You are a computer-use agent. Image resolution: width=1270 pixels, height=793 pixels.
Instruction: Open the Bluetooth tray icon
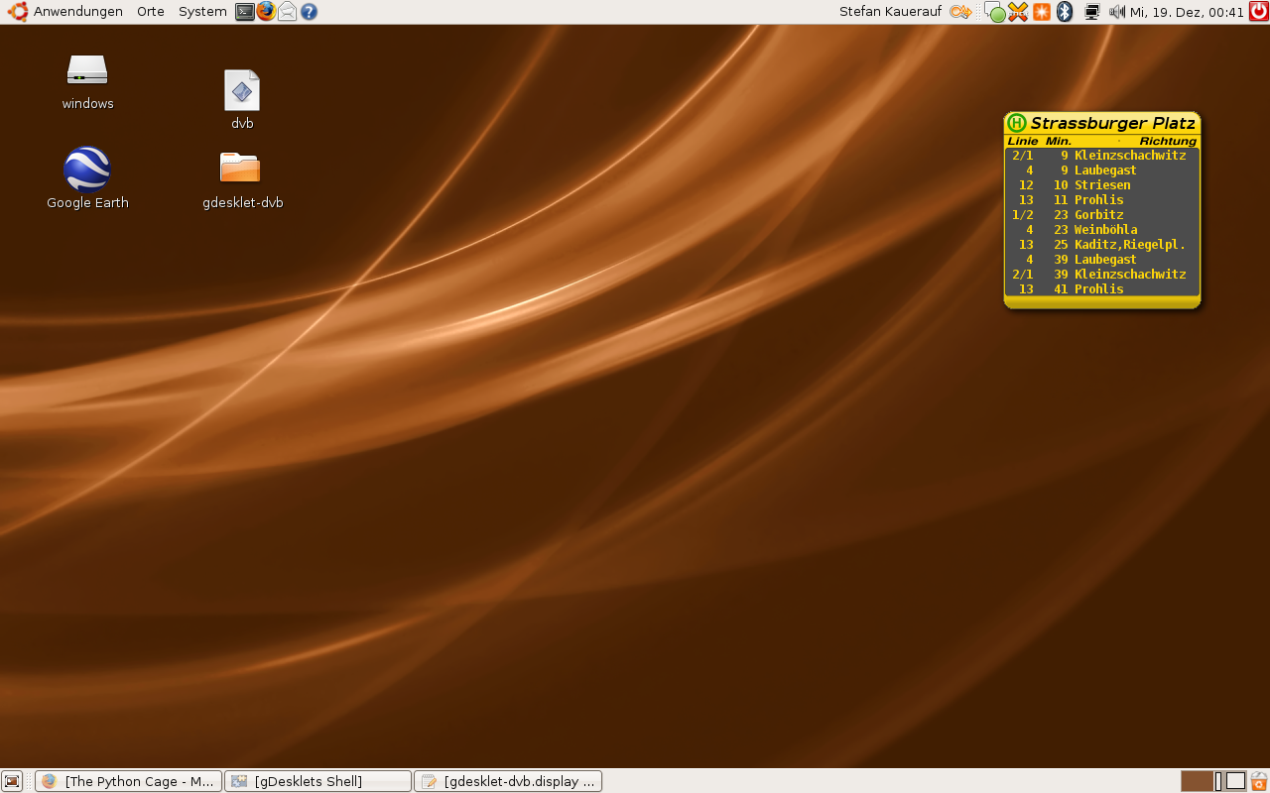(x=1065, y=12)
